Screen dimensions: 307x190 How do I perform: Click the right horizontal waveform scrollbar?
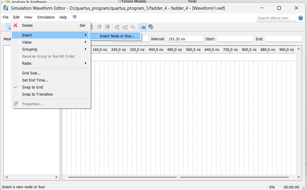pos(234,177)
